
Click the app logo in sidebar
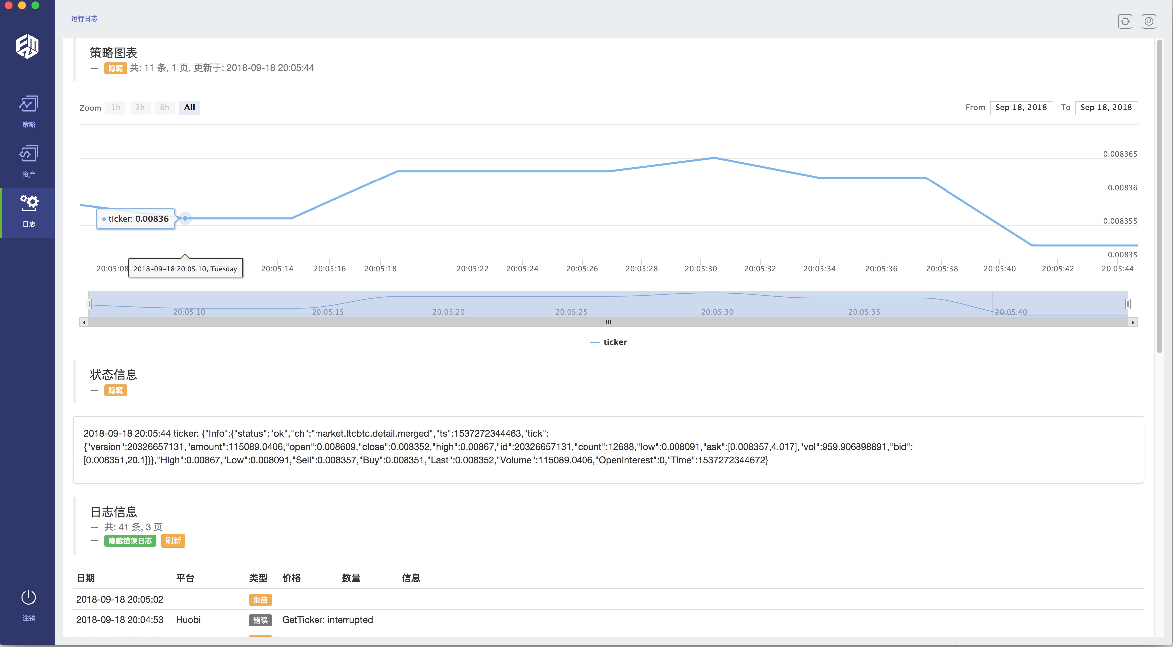tap(27, 46)
